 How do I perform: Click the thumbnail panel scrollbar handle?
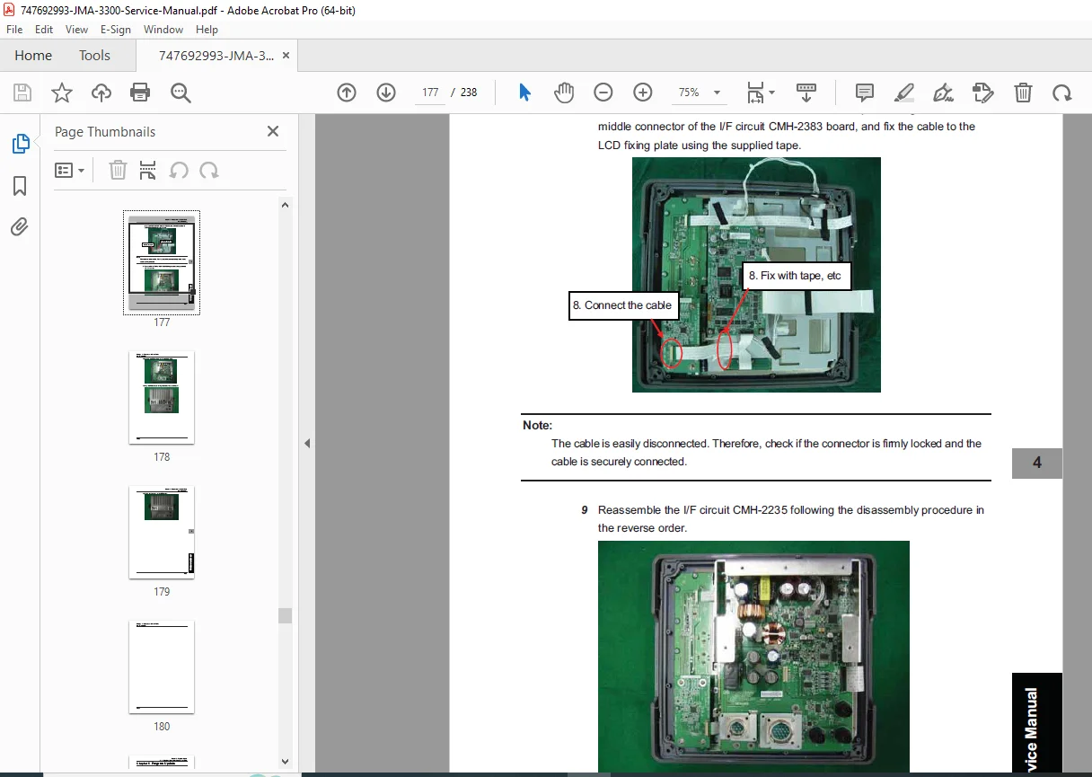(x=285, y=615)
